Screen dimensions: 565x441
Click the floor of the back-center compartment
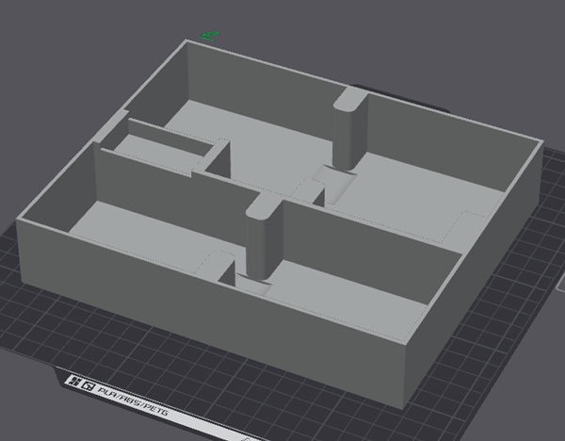(264, 141)
